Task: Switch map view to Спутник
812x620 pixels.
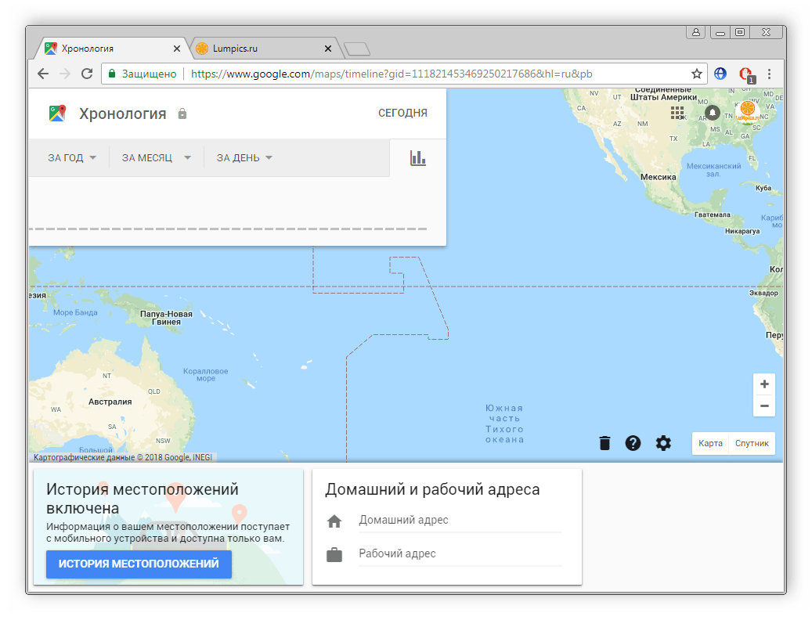Action: point(752,443)
